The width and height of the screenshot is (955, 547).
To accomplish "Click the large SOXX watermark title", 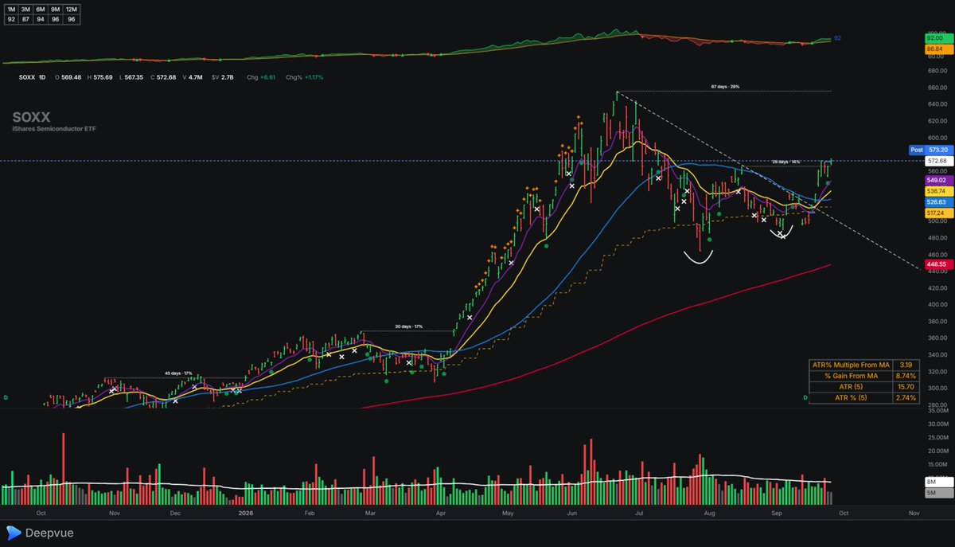I will 30,117.
